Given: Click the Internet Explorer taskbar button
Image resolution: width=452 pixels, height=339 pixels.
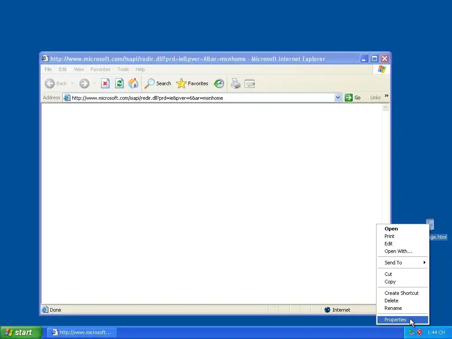Looking at the screenshot, I should [x=82, y=332].
